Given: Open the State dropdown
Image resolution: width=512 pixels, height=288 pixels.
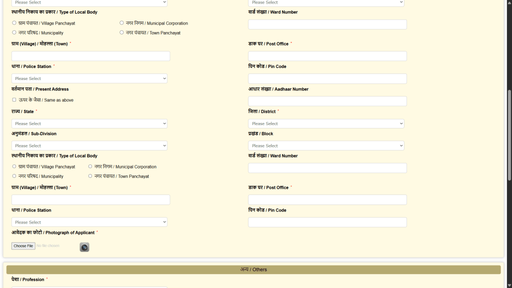Looking at the screenshot, I should point(89,123).
